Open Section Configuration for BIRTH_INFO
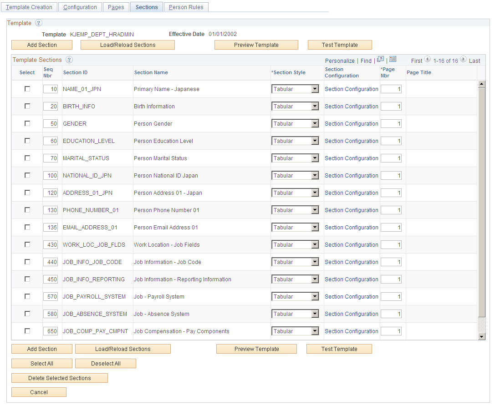This screenshot has height=406, width=495. click(351, 106)
